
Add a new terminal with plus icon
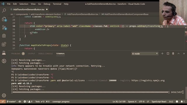click(x=162, y=54)
